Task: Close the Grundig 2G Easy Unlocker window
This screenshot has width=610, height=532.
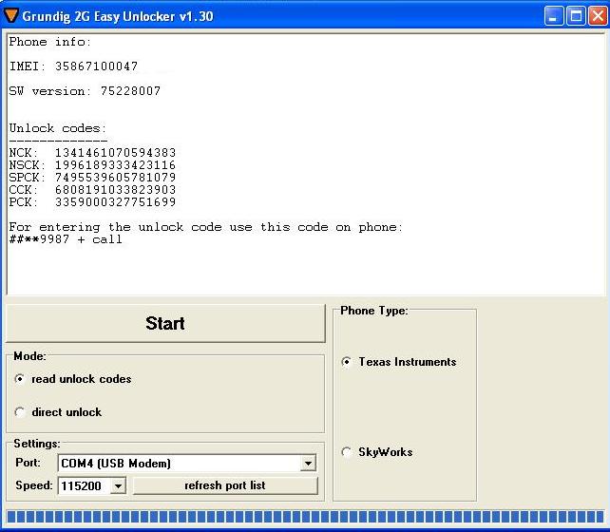Action: [x=598, y=16]
